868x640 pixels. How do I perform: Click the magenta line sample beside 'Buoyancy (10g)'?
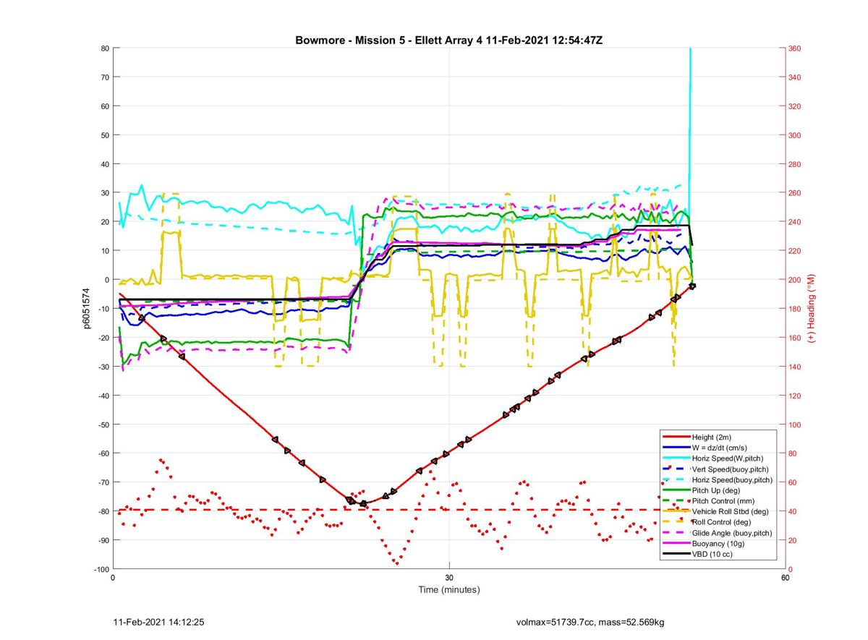click(676, 543)
